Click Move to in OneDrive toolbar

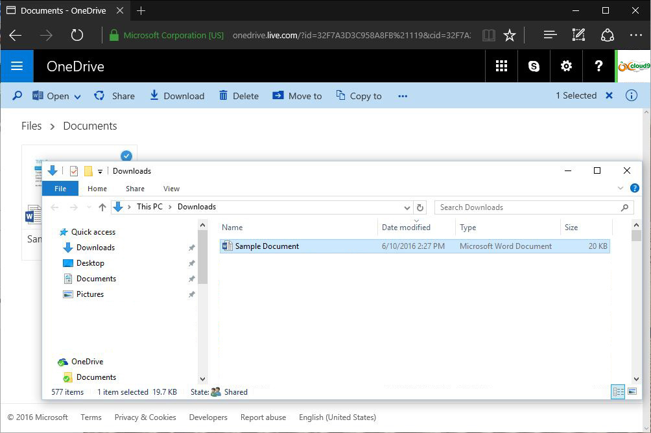point(297,96)
